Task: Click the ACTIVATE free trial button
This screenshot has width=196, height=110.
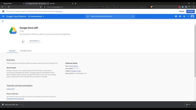Action: (x=190, y=11)
